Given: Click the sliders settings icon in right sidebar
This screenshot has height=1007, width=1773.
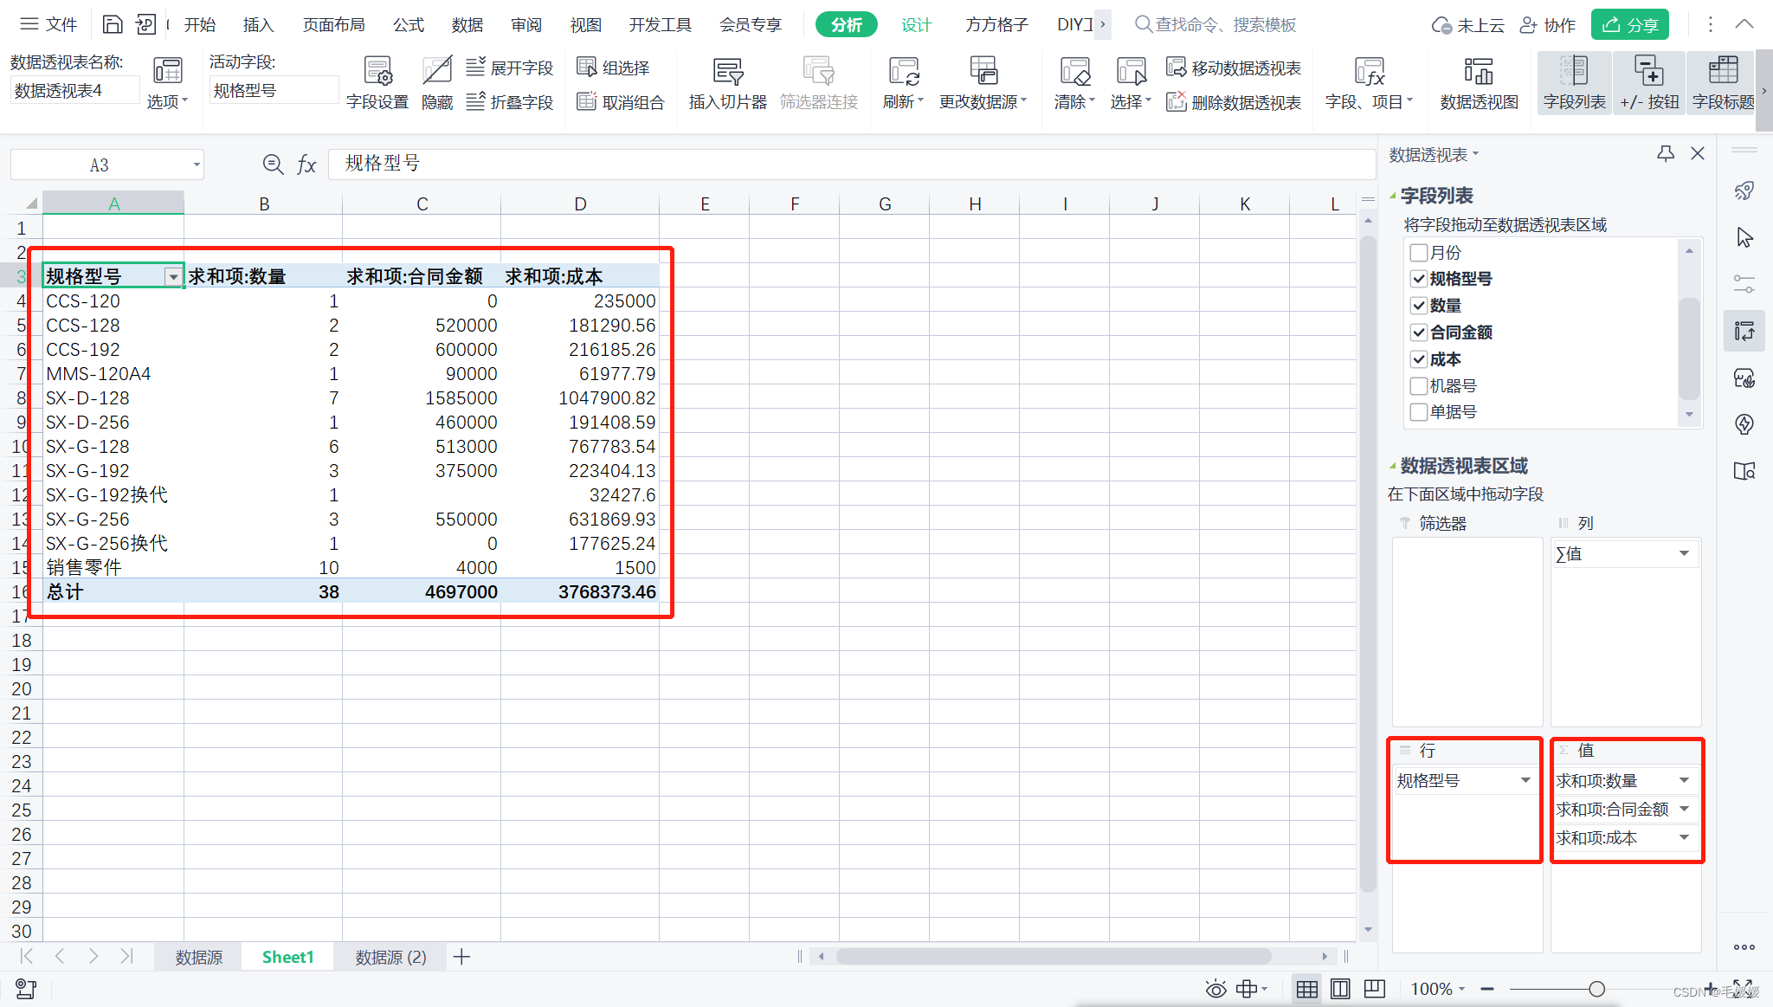Looking at the screenshot, I should [x=1744, y=284].
